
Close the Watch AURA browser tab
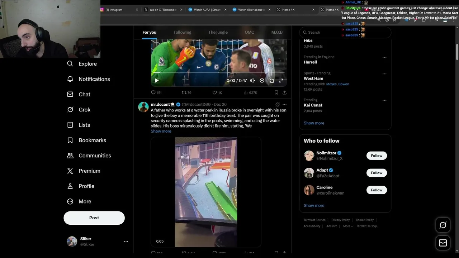(x=225, y=10)
